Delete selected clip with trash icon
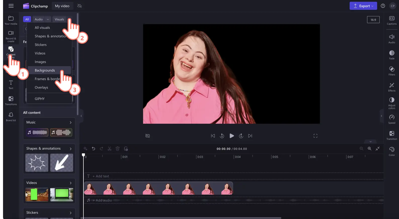399x219 pixels. [x=118, y=149]
